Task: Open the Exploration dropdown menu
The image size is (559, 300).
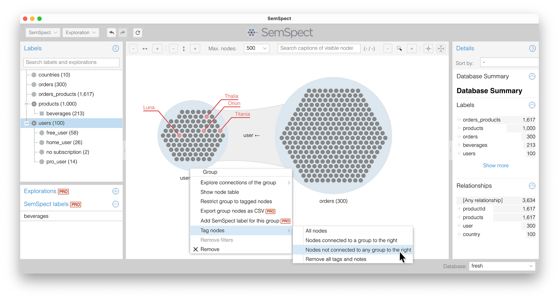Action: click(x=81, y=33)
